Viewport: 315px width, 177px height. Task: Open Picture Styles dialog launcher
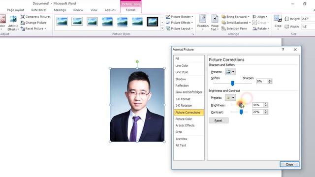[192, 34]
